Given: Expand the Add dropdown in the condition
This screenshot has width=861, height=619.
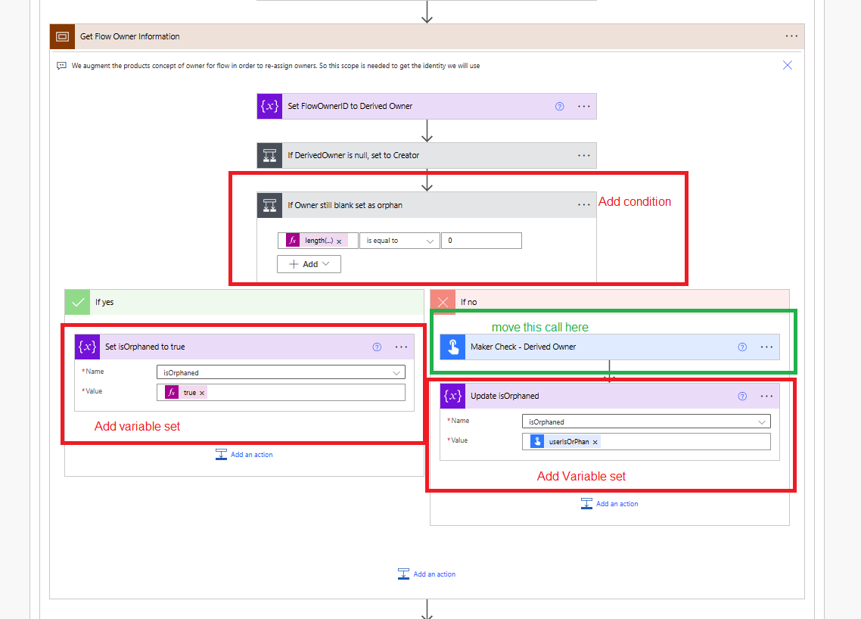Looking at the screenshot, I should pyautogui.click(x=309, y=263).
